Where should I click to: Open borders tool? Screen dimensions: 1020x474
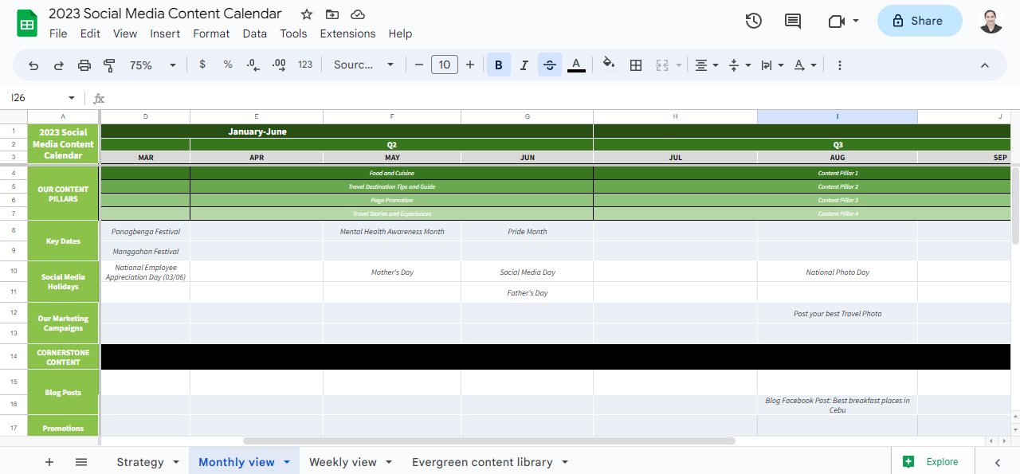(636, 65)
